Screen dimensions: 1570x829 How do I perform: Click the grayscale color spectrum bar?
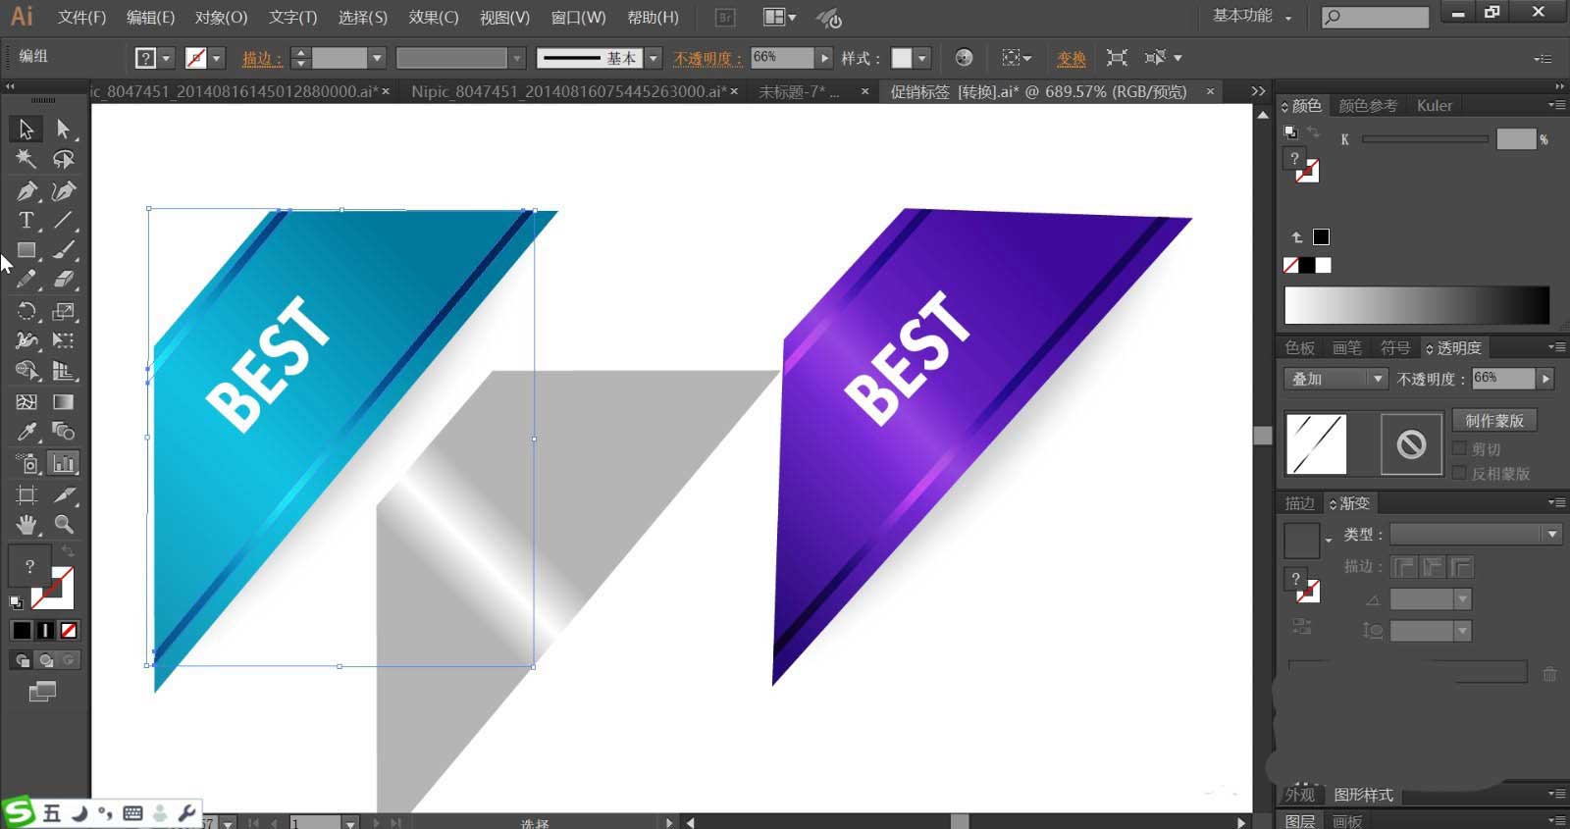coord(1417,305)
